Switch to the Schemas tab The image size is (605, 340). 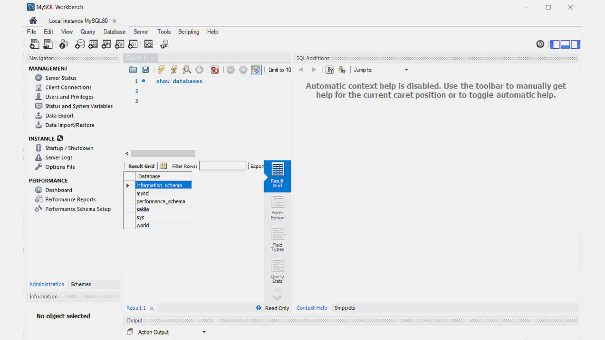[x=81, y=284]
